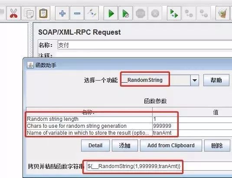Click the 添加 add button
This screenshot has height=178, width=232.
point(125,146)
